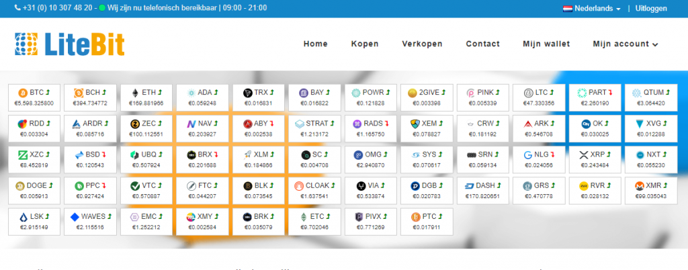Screen dimensions: 688x270
Task: Click the Uitloggen link
Action: pos(651,8)
